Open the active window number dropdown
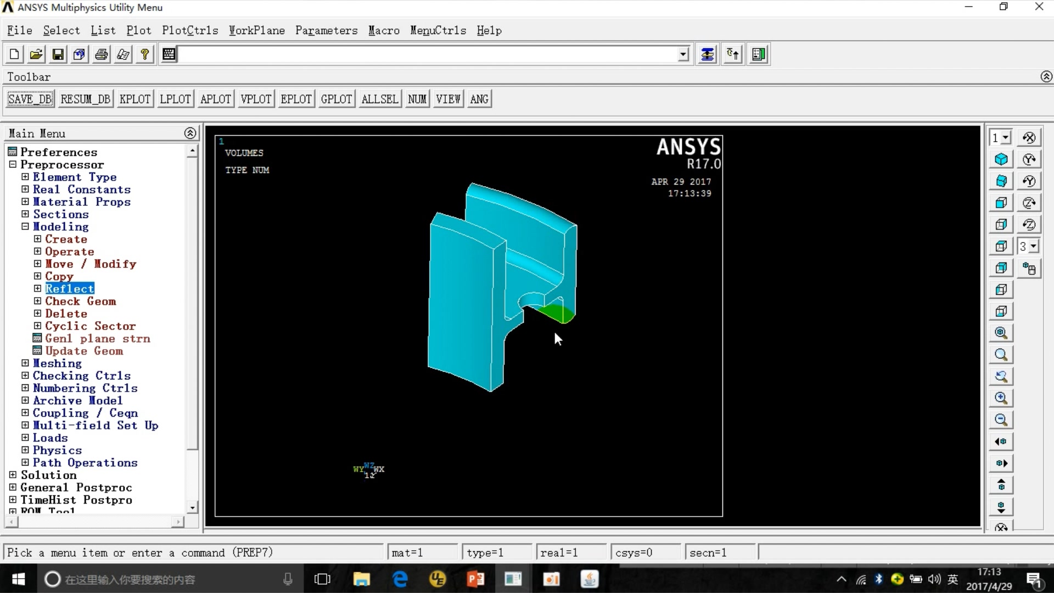 click(1006, 138)
